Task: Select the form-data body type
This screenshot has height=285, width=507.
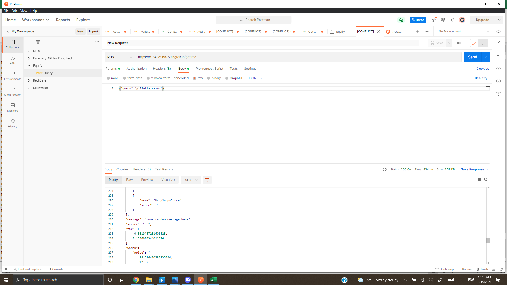Action: (x=133, y=78)
